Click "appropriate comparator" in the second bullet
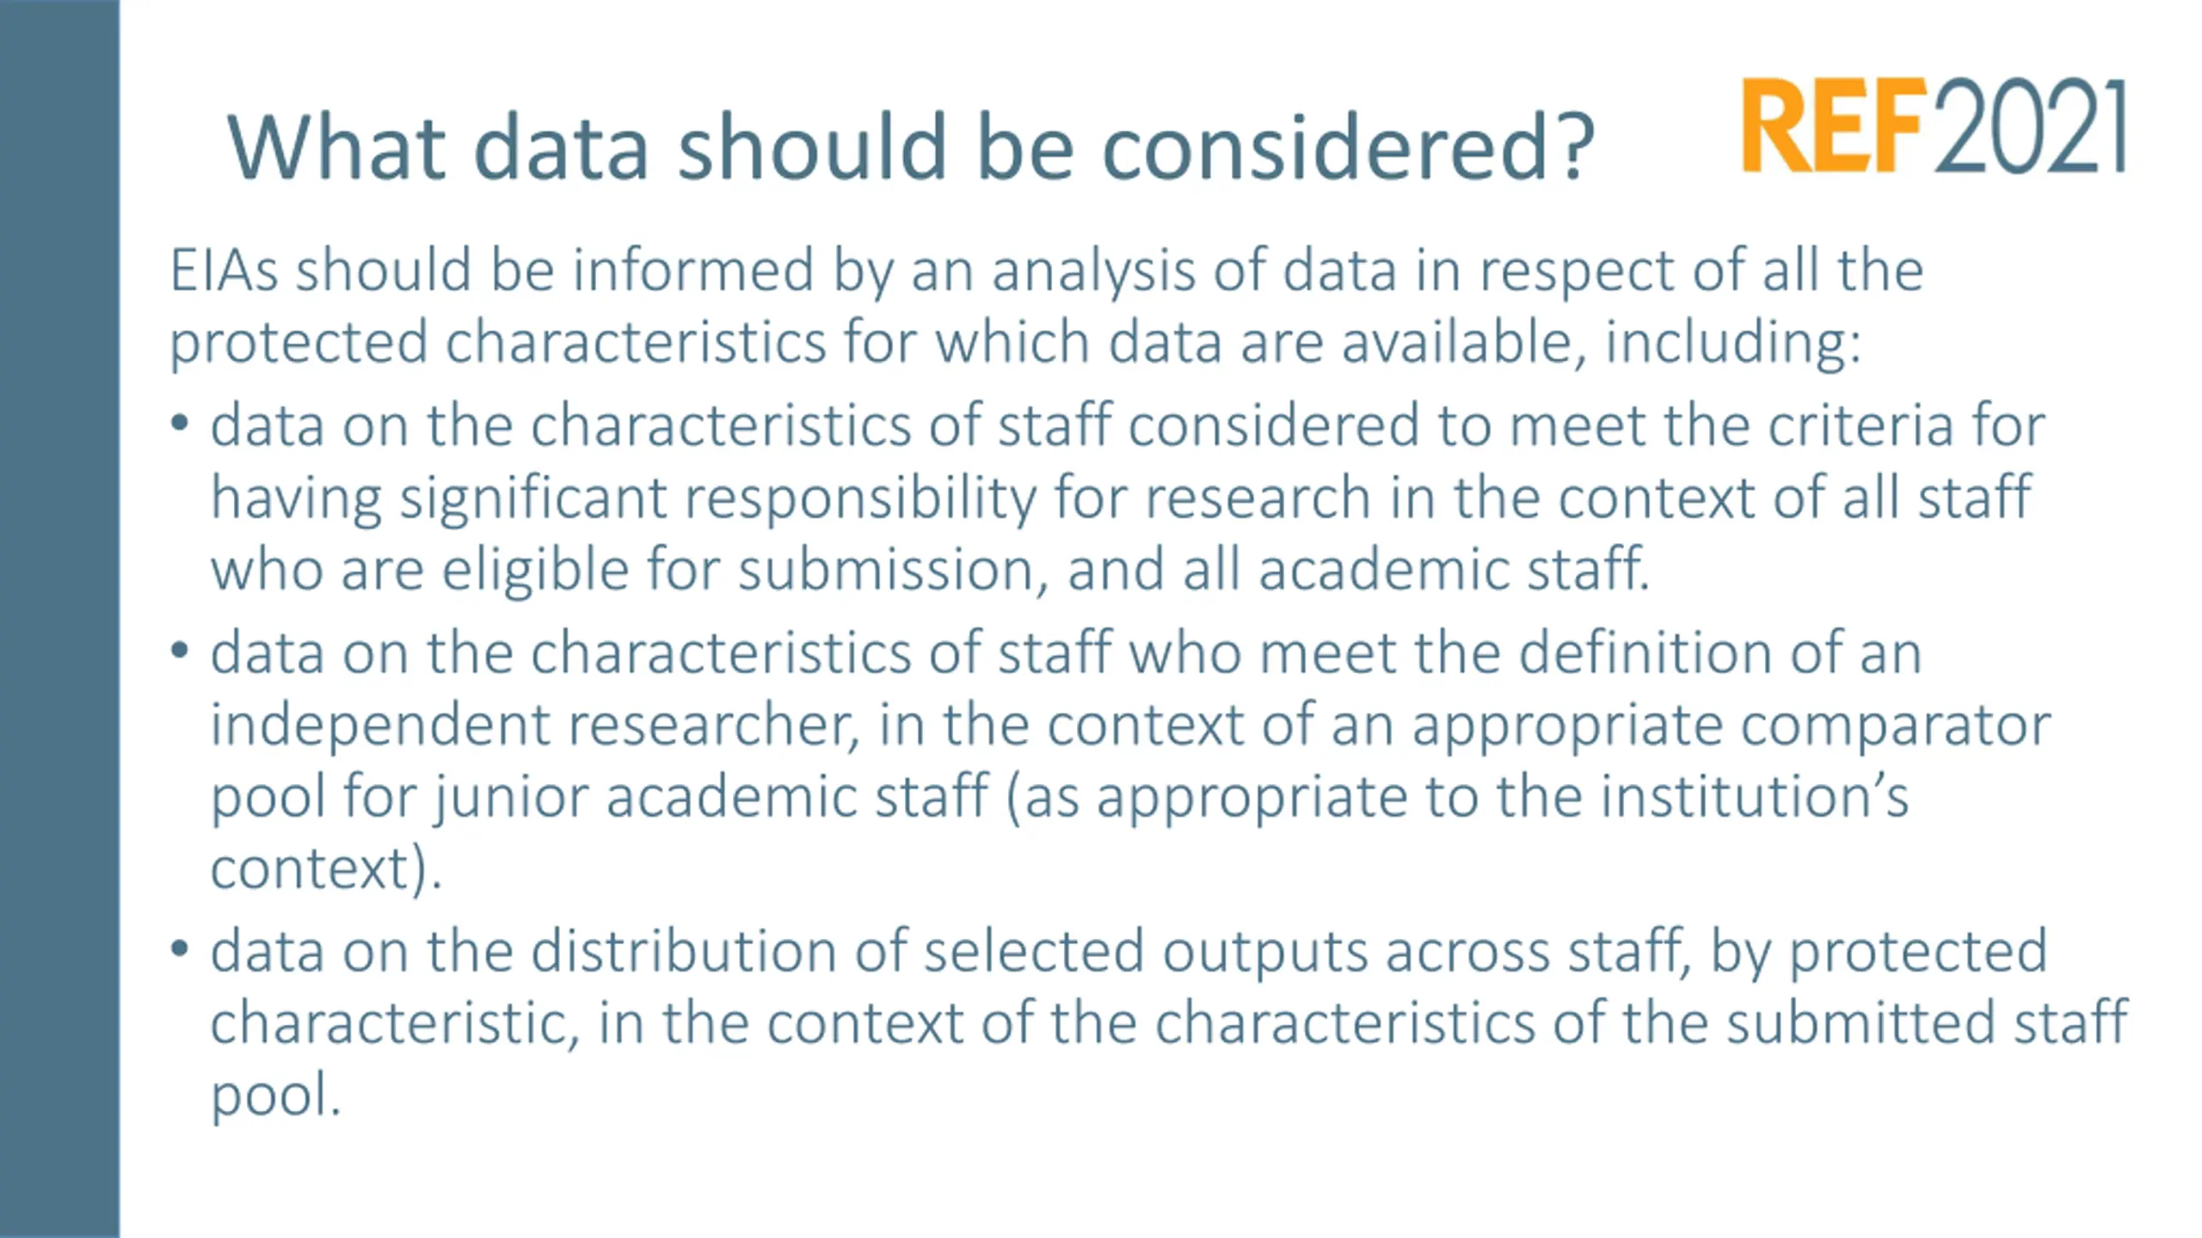Image resolution: width=2202 pixels, height=1238 pixels. click(1731, 724)
